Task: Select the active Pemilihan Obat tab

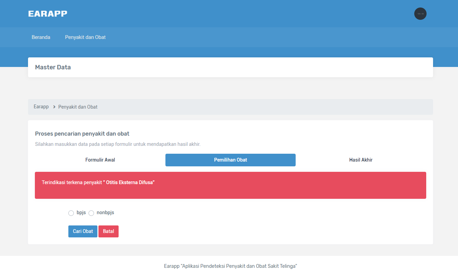Action: pos(230,160)
